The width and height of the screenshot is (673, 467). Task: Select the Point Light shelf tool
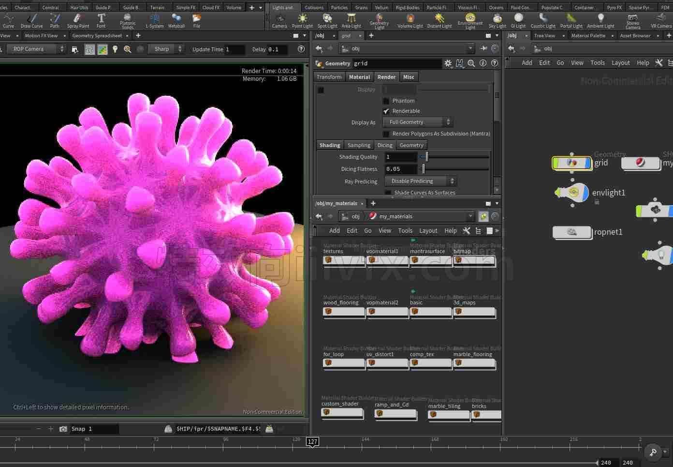[x=302, y=20]
